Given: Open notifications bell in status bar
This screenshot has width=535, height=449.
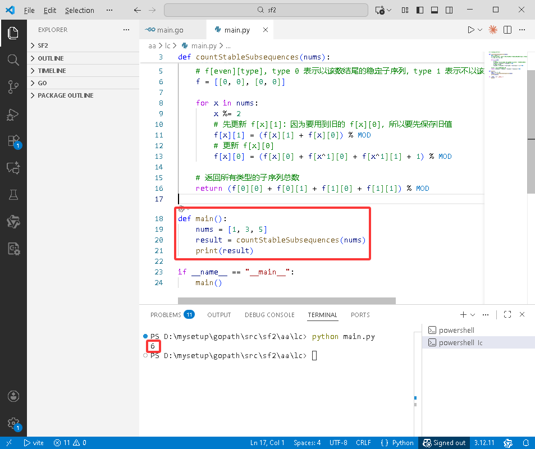Looking at the screenshot, I should tap(526, 443).
